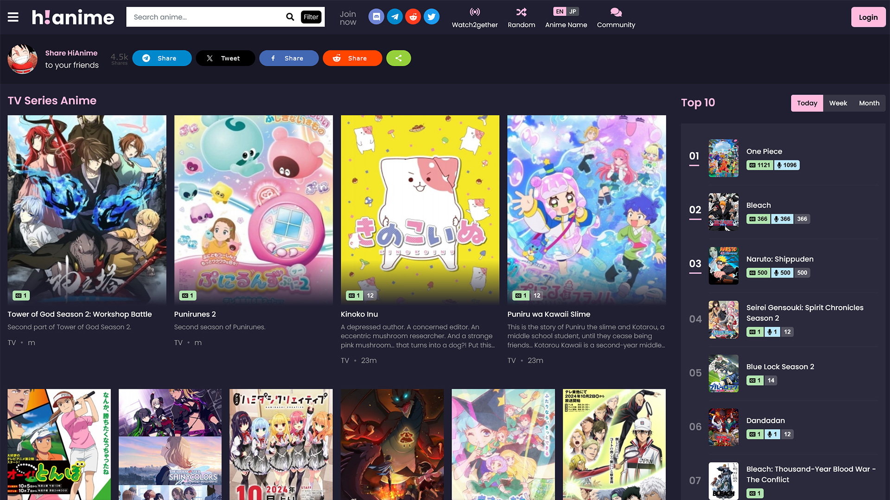Viewport: 890px width, 500px height.
Task: Open Puniru wa Kawaii Slime poster
Action: pyautogui.click(x=586, y=210)
